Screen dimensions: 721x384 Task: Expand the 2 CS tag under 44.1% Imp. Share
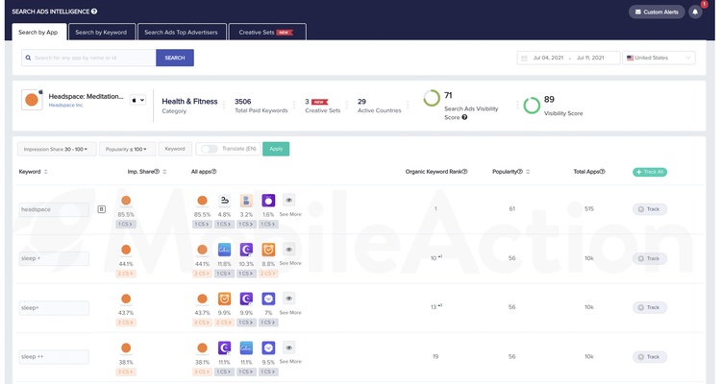pos(126,274)
